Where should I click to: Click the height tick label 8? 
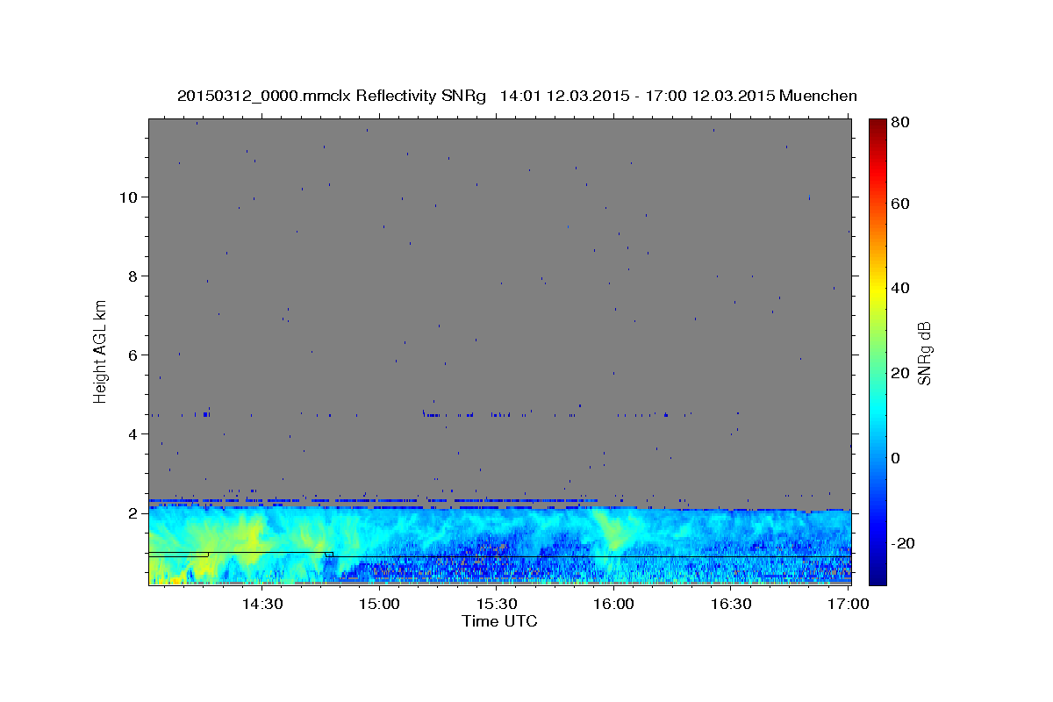click(132, 276)
